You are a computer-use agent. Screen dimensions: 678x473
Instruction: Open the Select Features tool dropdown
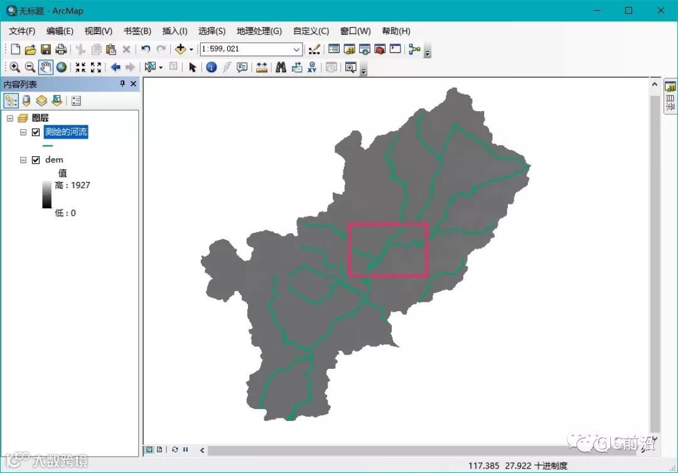[x=161, y=68]
